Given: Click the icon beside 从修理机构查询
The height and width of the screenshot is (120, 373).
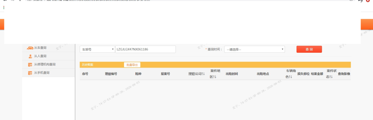Looking at the screenshot, I should click(x=30, y=64).
